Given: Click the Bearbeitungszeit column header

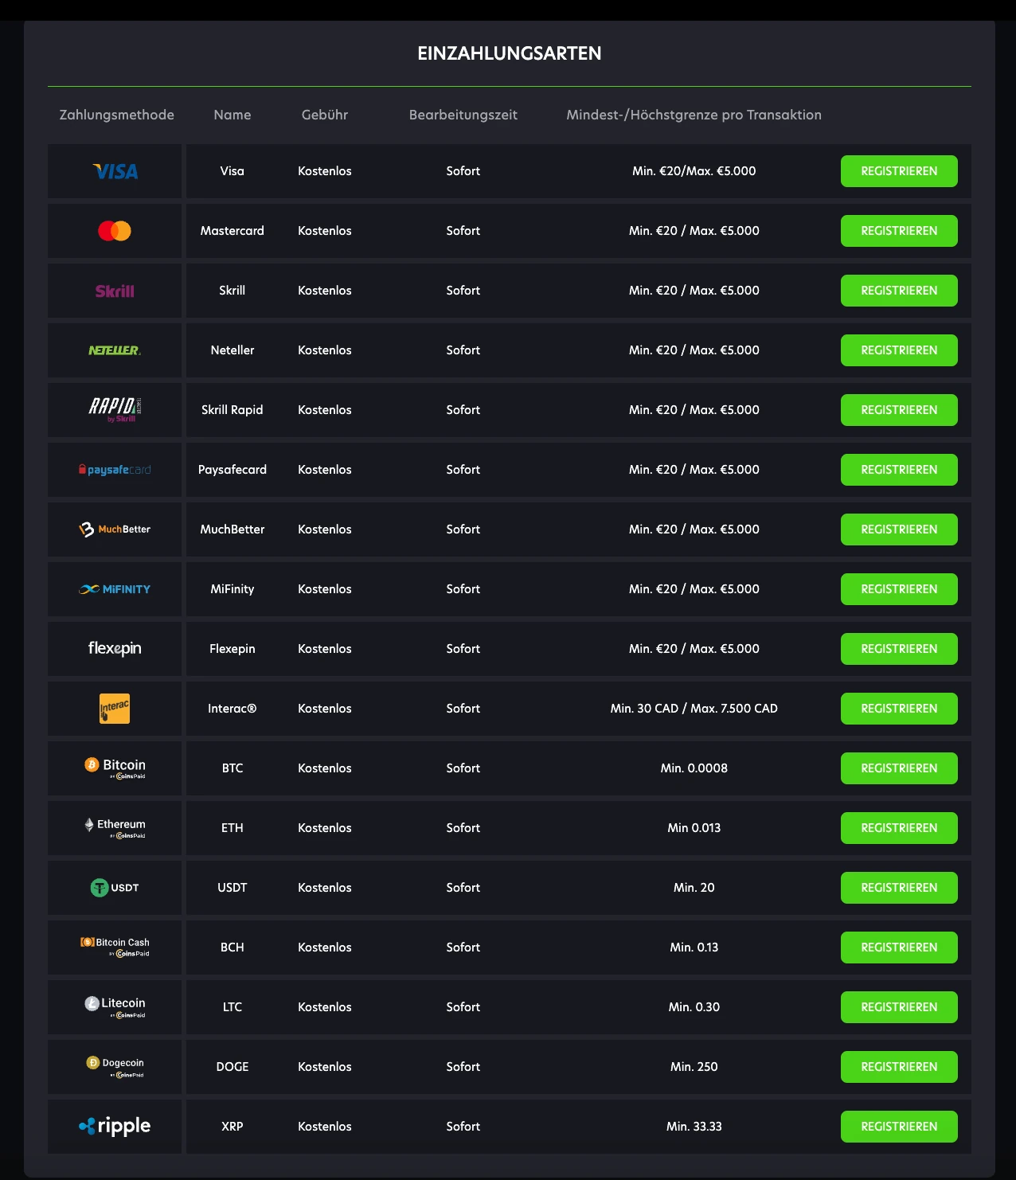Looking at the screenshot, I should tap(463, 115).
